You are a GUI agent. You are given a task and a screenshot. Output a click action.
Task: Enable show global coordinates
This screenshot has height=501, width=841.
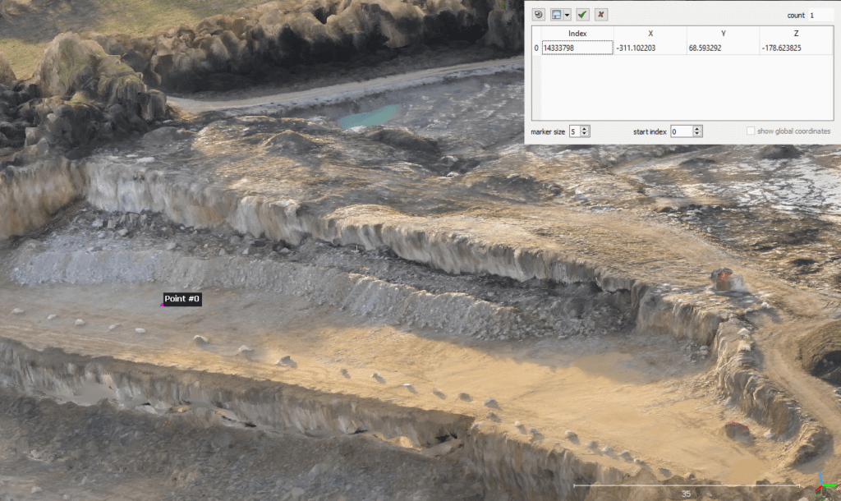point(751,131)
